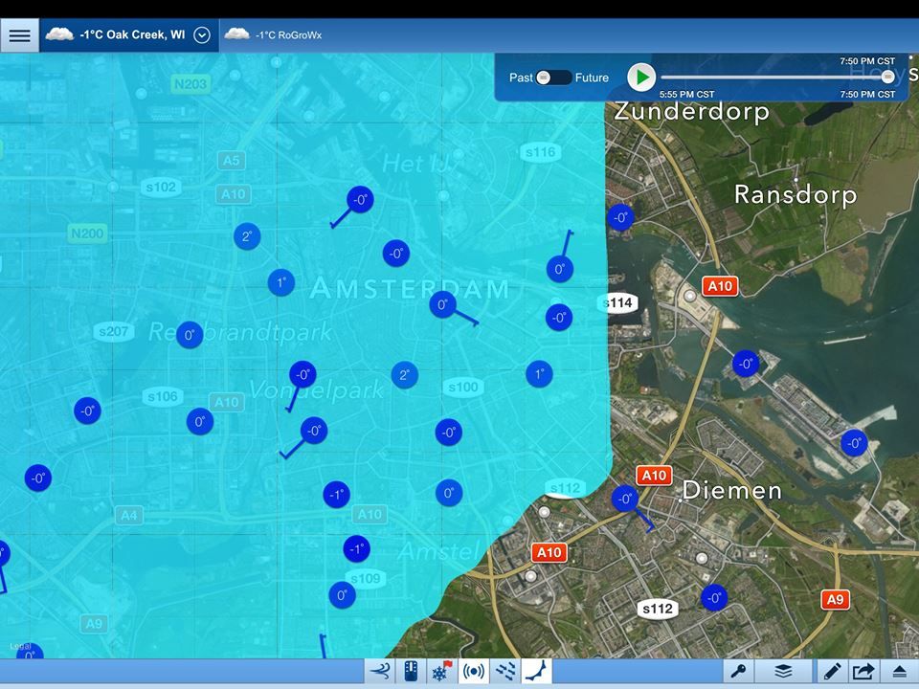Screen dimensions: 919x689
Task: Tap the N200 road shield
Action: click(87, 233)
